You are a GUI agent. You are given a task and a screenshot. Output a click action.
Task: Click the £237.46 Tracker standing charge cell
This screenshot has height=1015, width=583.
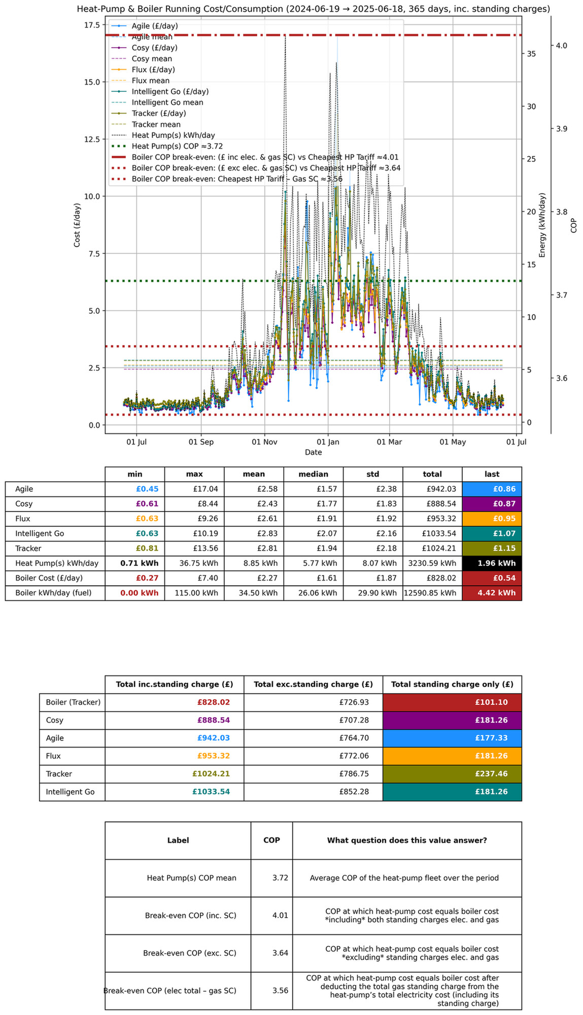click(x=452, y=774)
